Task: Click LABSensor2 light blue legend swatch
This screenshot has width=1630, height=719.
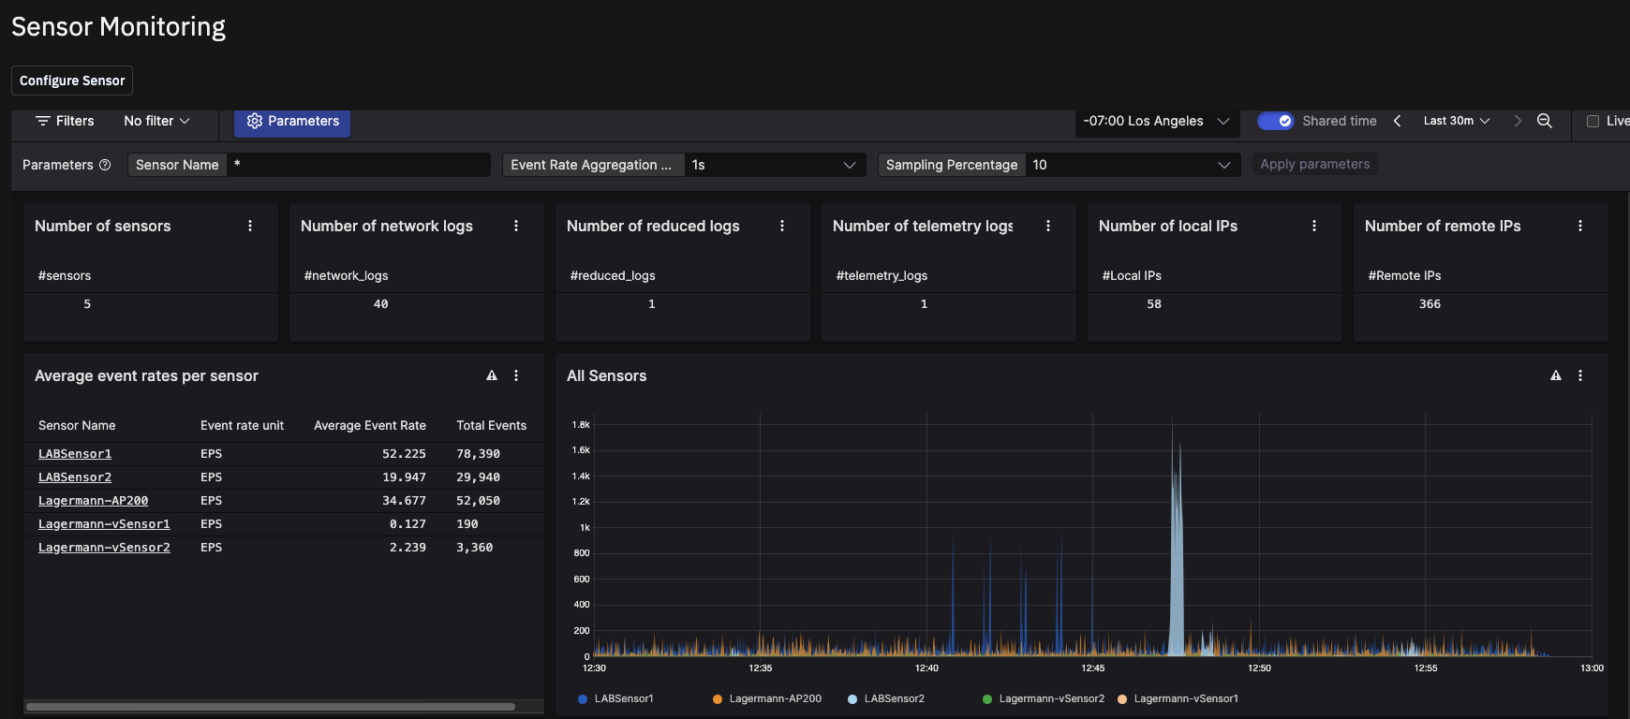Action: [852, 699]
